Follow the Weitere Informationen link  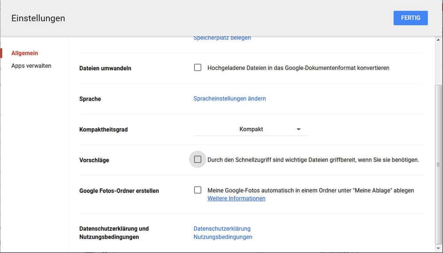(x=236, y=199)
